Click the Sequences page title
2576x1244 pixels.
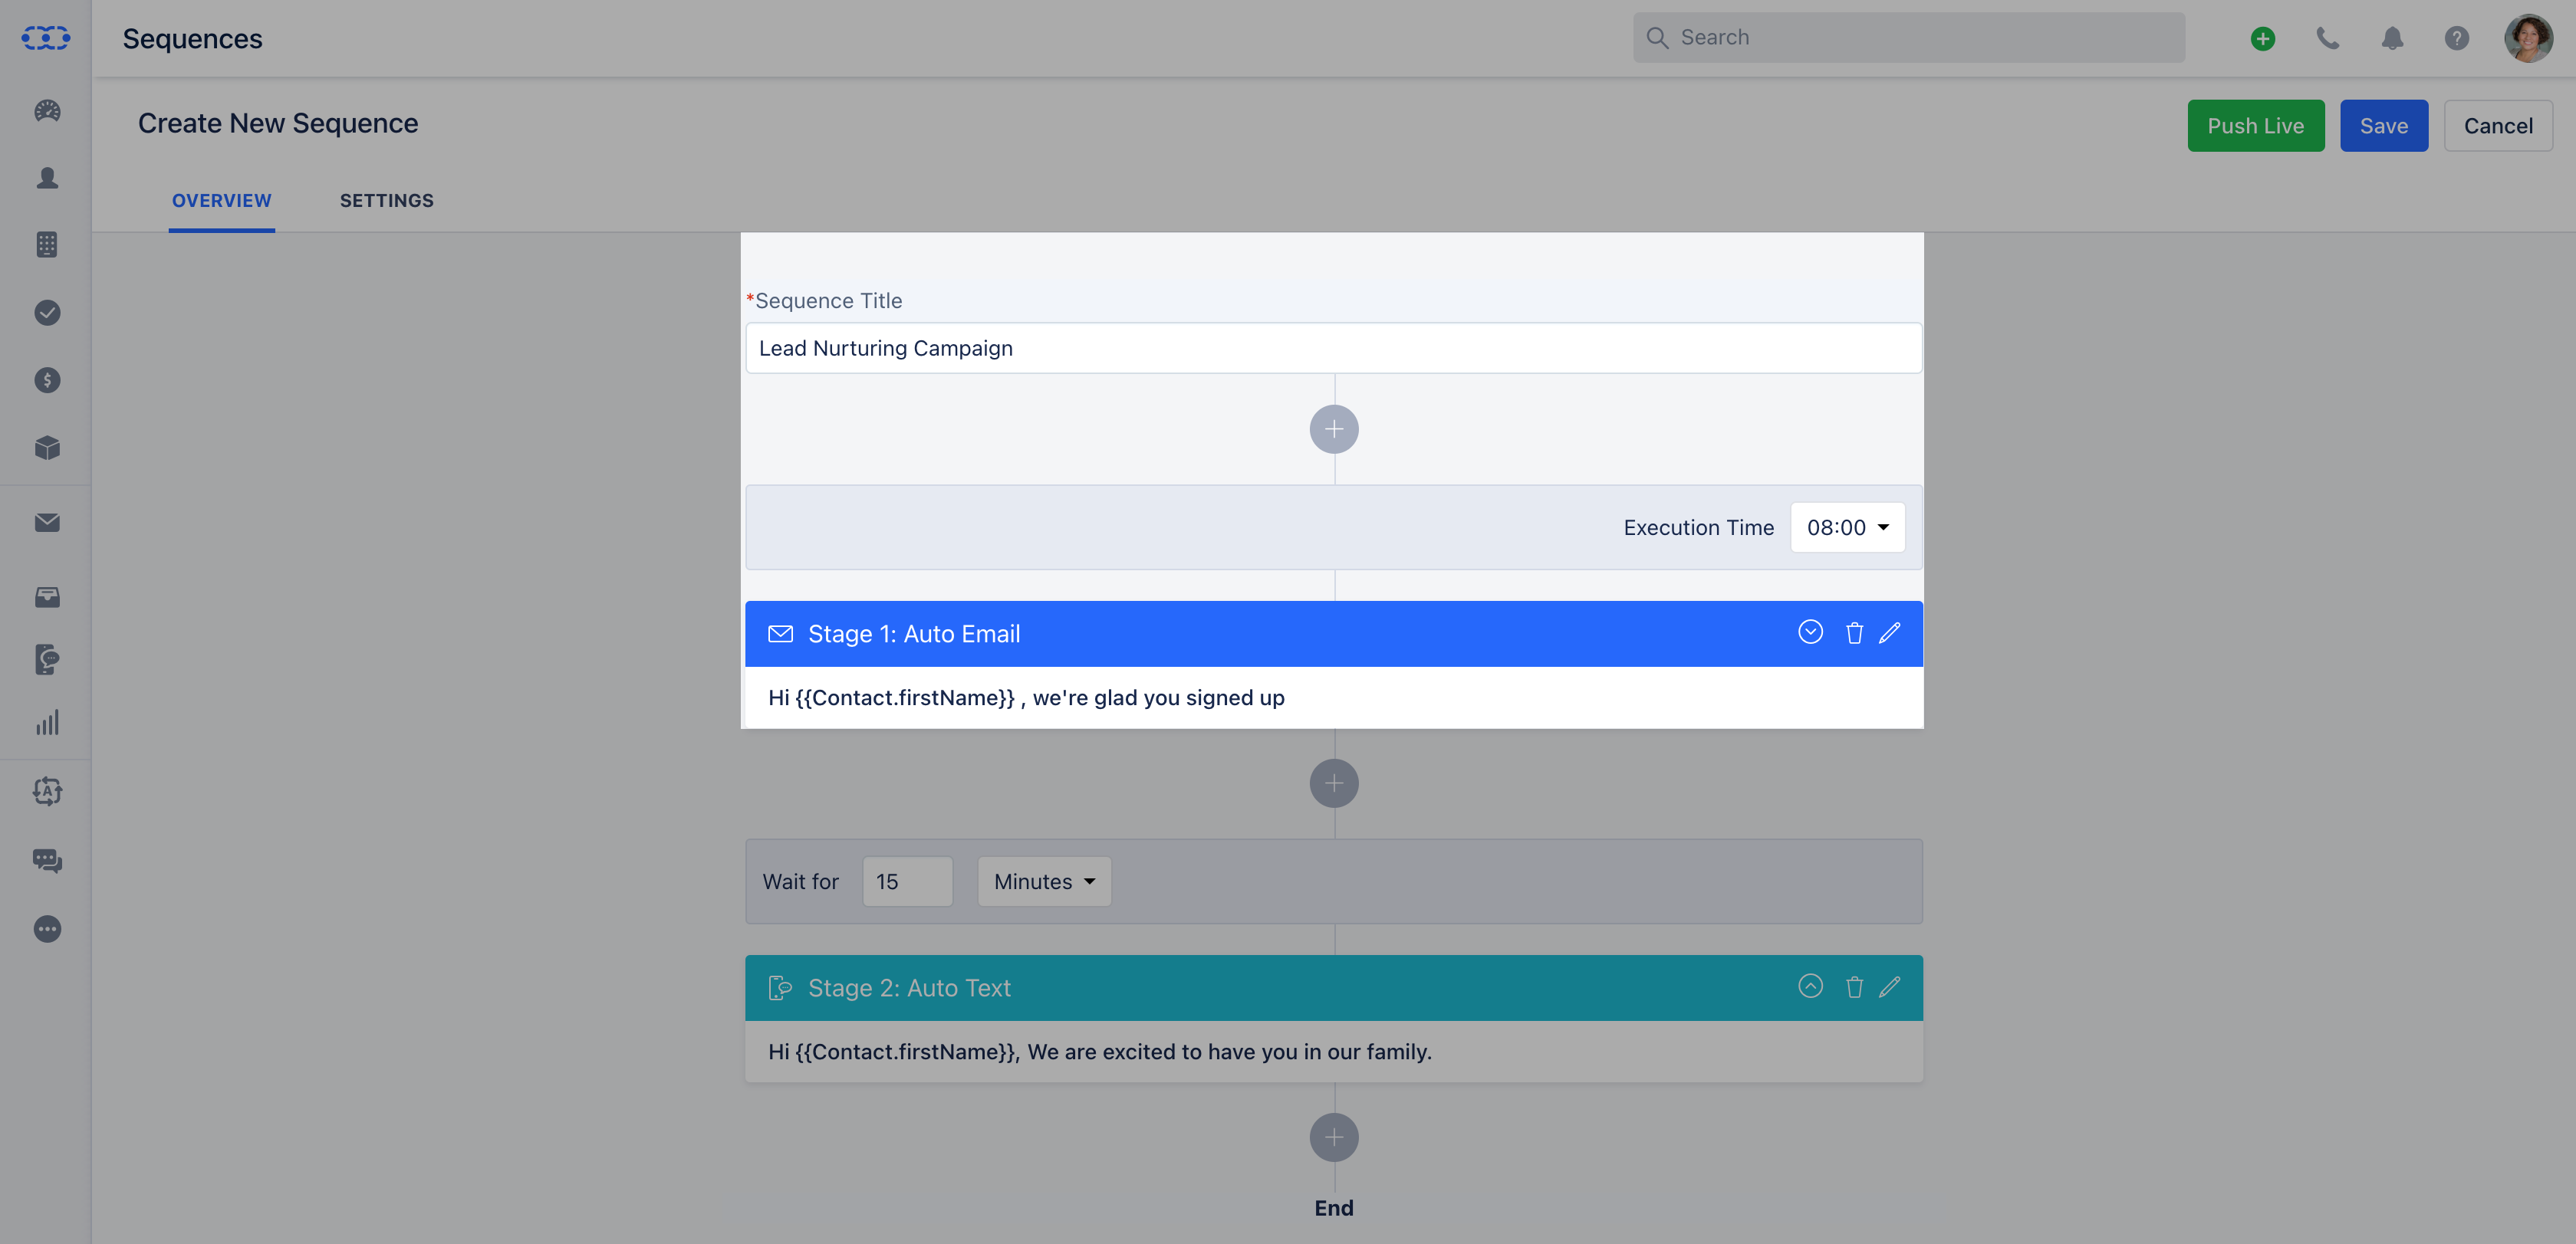click(x=192, y=38)
